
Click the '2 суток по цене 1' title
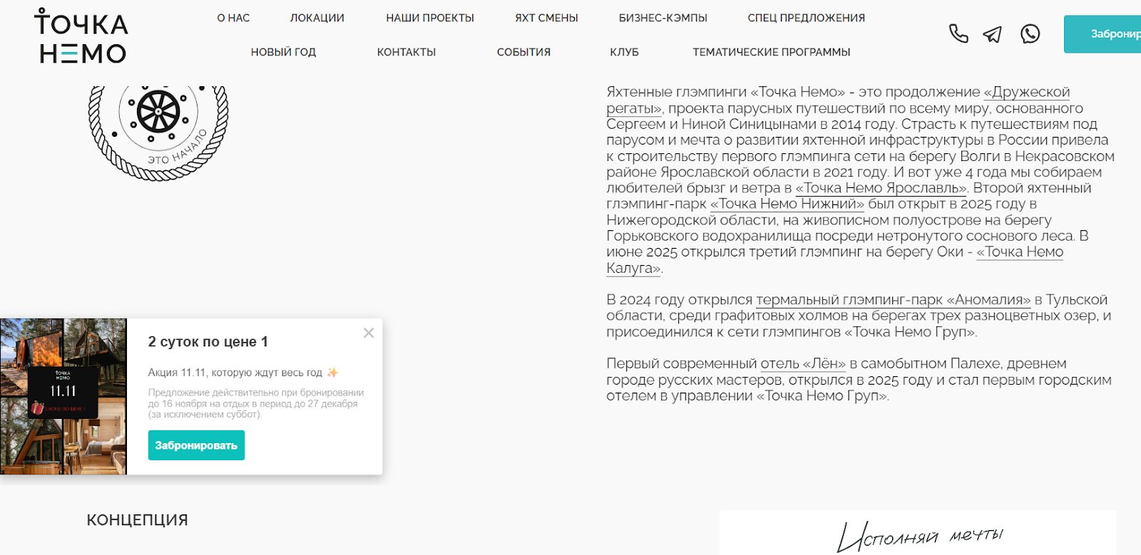(x=208, y=342)
